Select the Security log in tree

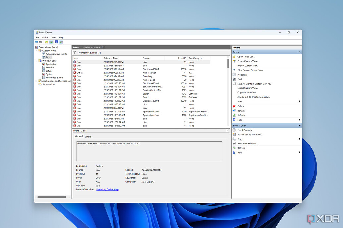[50, 68]
